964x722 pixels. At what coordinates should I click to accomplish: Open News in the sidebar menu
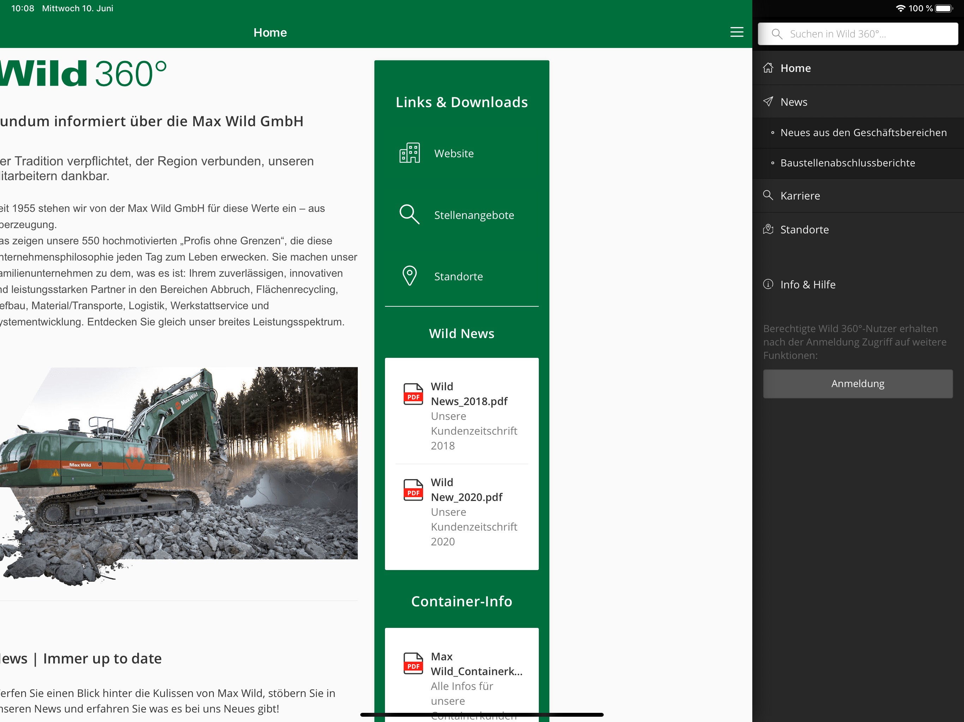(x=858, y=102)
